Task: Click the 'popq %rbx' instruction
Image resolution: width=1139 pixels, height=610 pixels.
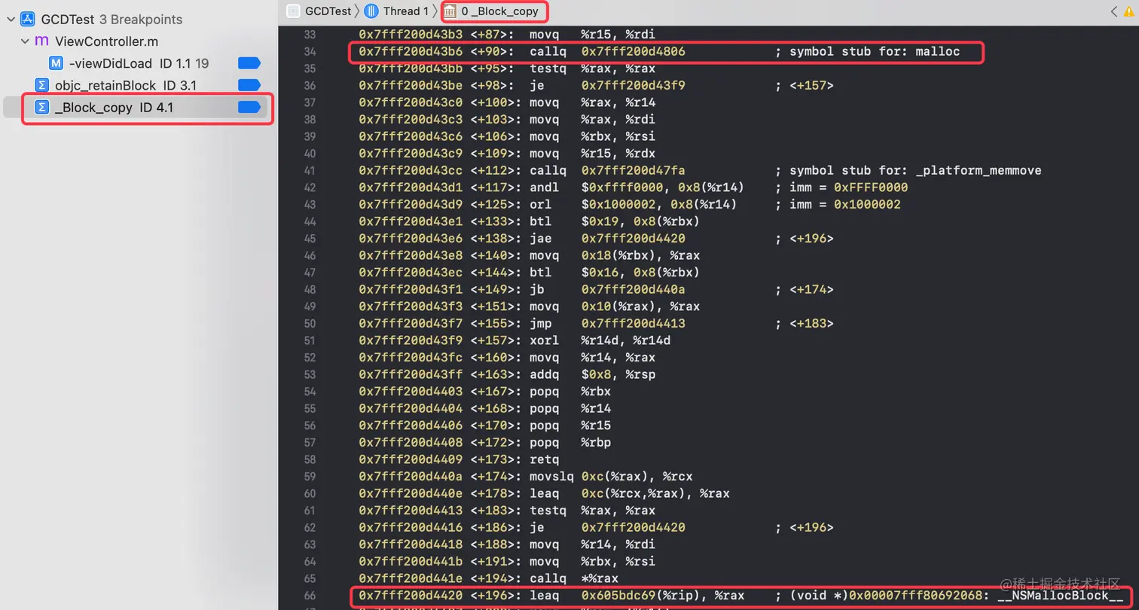Action: pyautogui.click(x=570, y=392)
